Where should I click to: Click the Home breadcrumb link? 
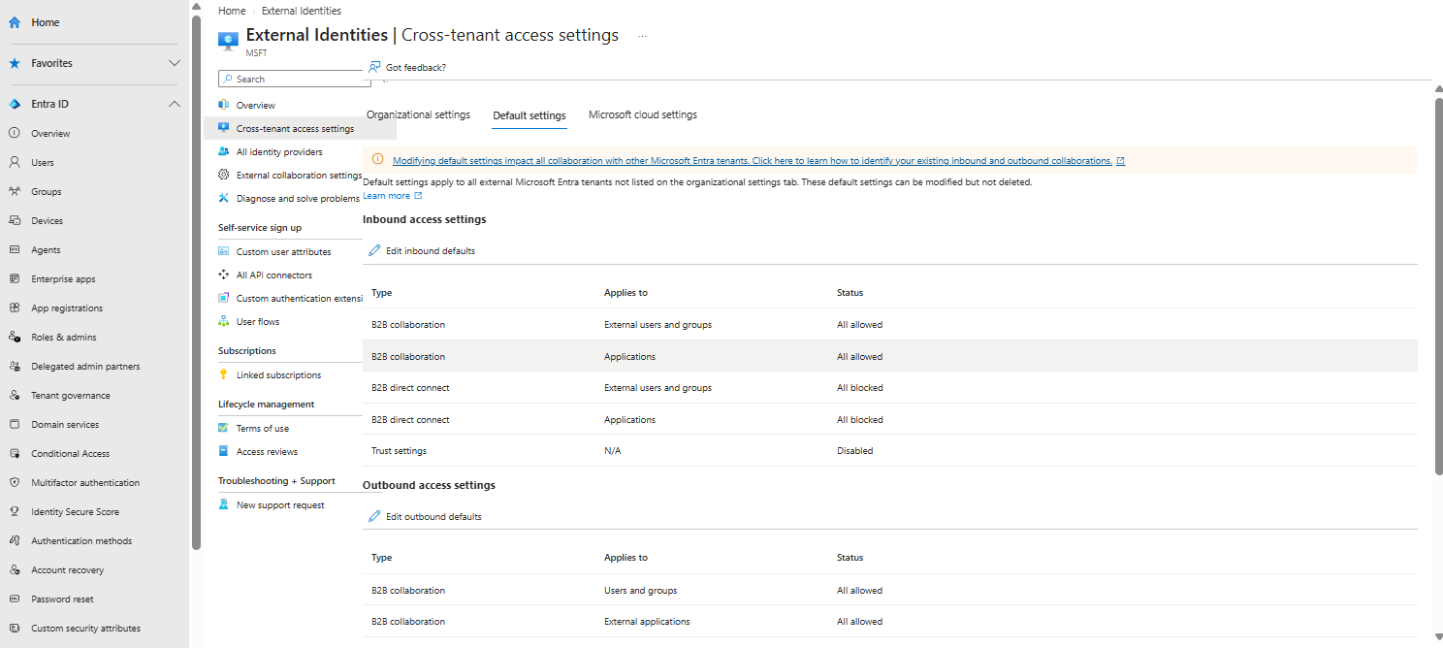tap(232, 11)
